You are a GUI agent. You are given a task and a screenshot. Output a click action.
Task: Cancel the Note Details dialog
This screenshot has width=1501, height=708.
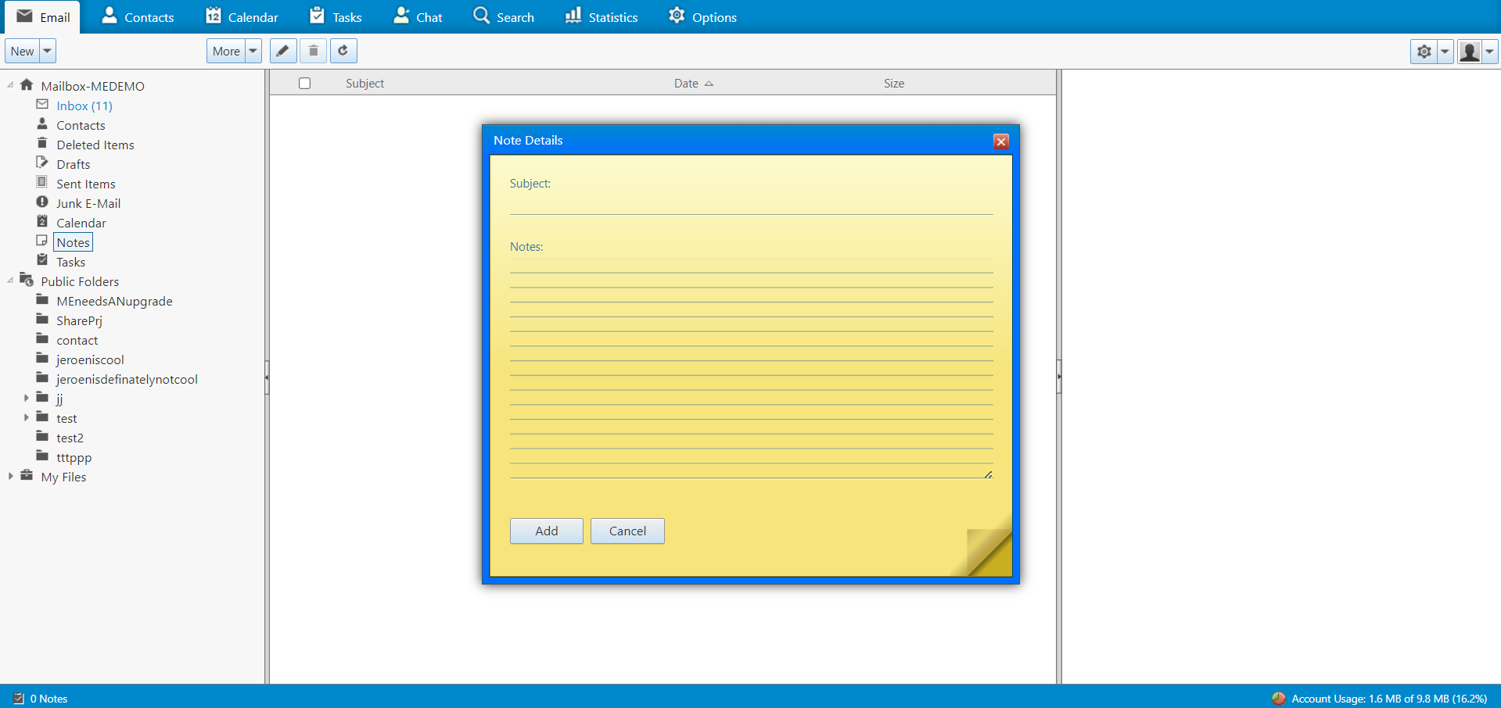coord(627,531)
